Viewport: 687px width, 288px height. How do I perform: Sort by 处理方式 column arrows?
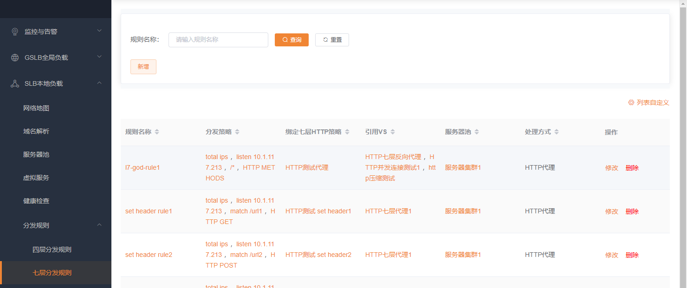click(557, 132)
